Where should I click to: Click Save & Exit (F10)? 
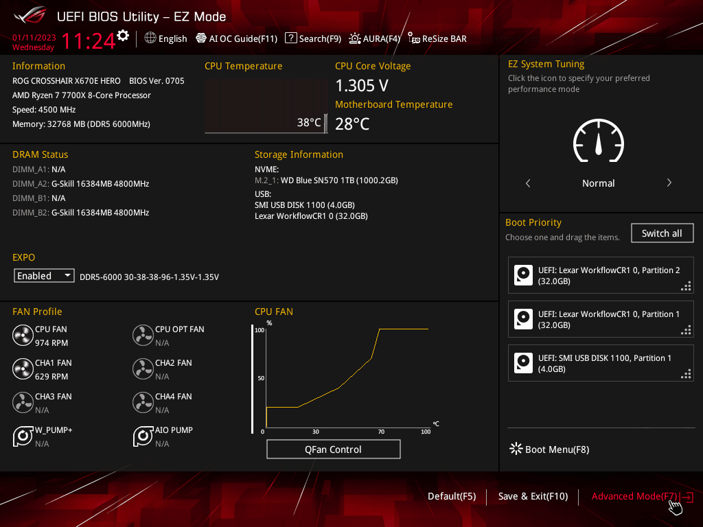(533, 496)
